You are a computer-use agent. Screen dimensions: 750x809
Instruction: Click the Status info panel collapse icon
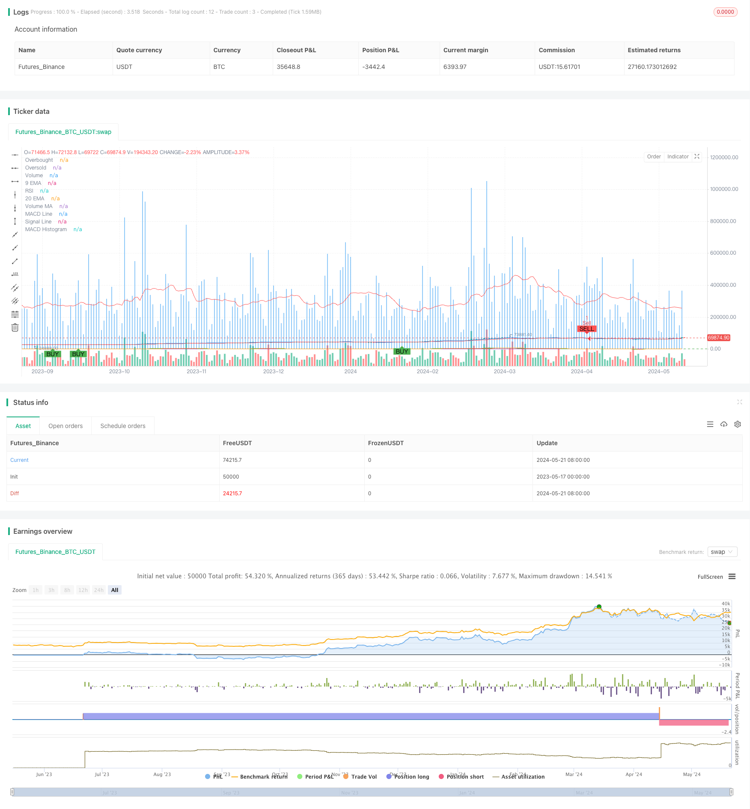pyautogui.click(x=739, y=402)
